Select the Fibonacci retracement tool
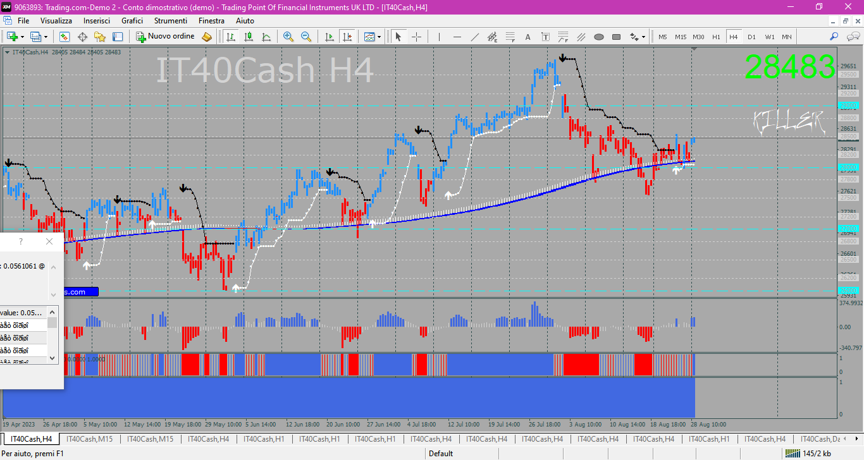 [510, 37]
